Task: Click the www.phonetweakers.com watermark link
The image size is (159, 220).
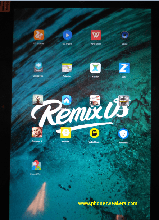Action: pyautogui.click(x=108, y=203)
